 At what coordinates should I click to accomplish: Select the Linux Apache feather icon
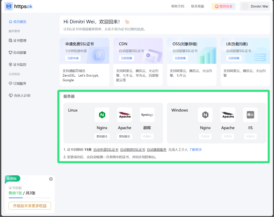pos(125,115)
